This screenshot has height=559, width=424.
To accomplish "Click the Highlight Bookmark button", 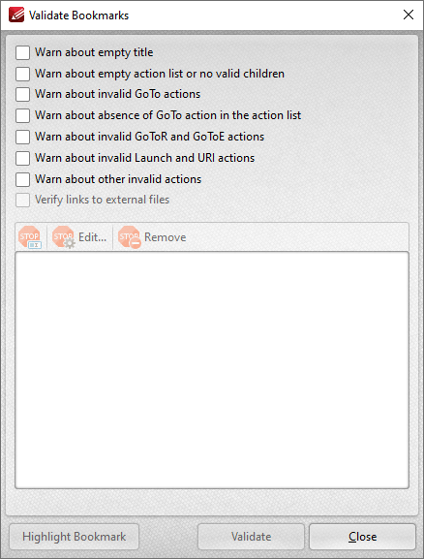I will (x=75, y=537).
